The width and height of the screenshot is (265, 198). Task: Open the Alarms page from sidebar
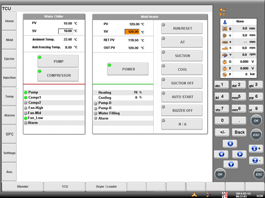click(9, 115)
